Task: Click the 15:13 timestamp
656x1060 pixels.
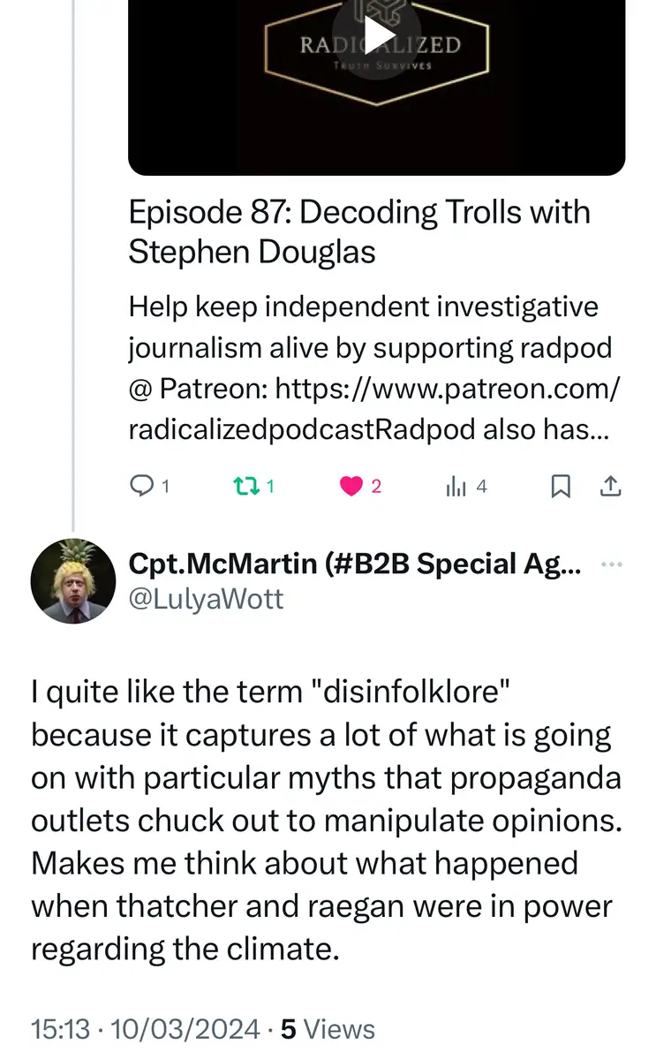Action: point(60,1029)
